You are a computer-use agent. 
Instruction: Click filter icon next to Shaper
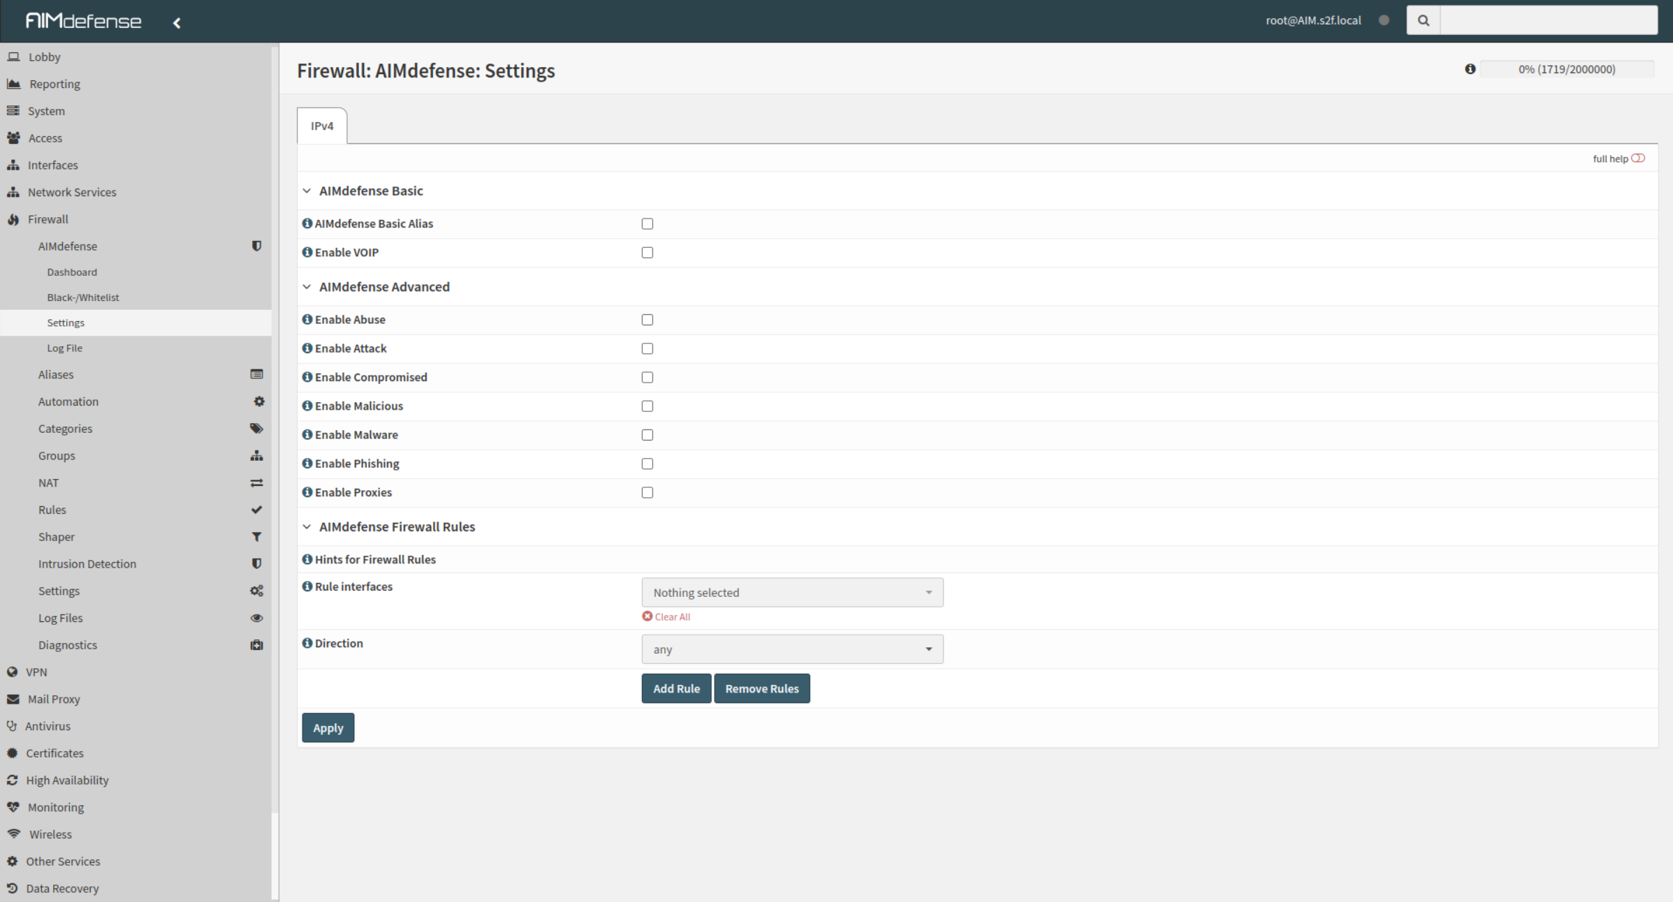click(256, 537)
